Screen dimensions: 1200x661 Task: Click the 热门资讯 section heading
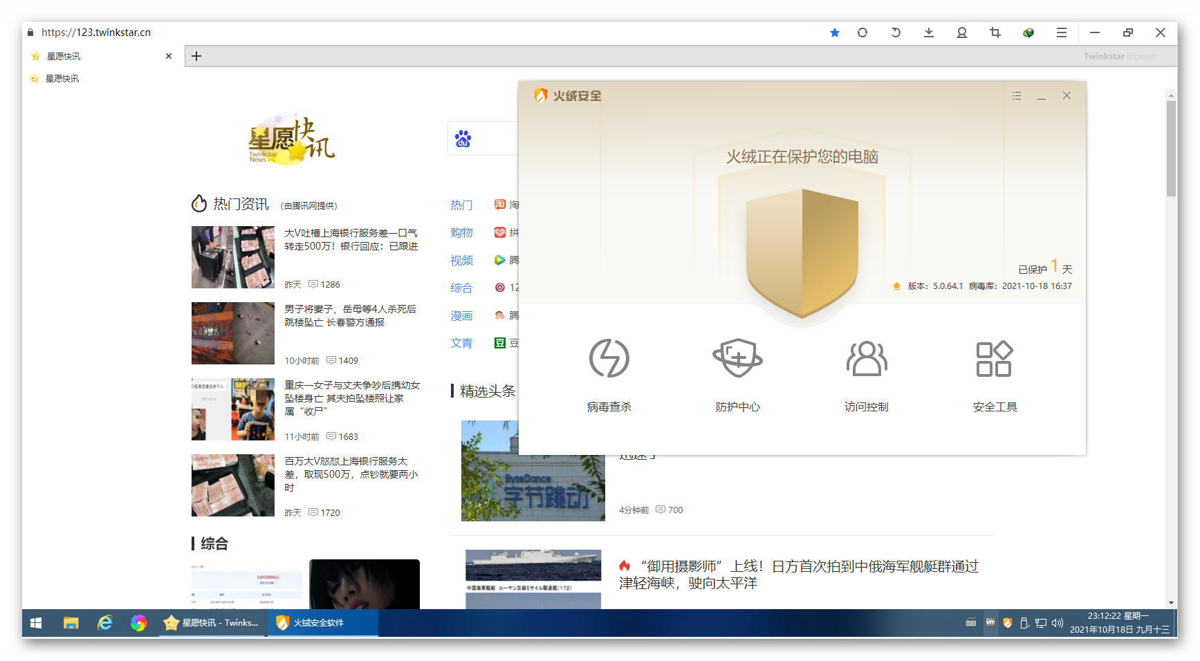click(240, 204)
